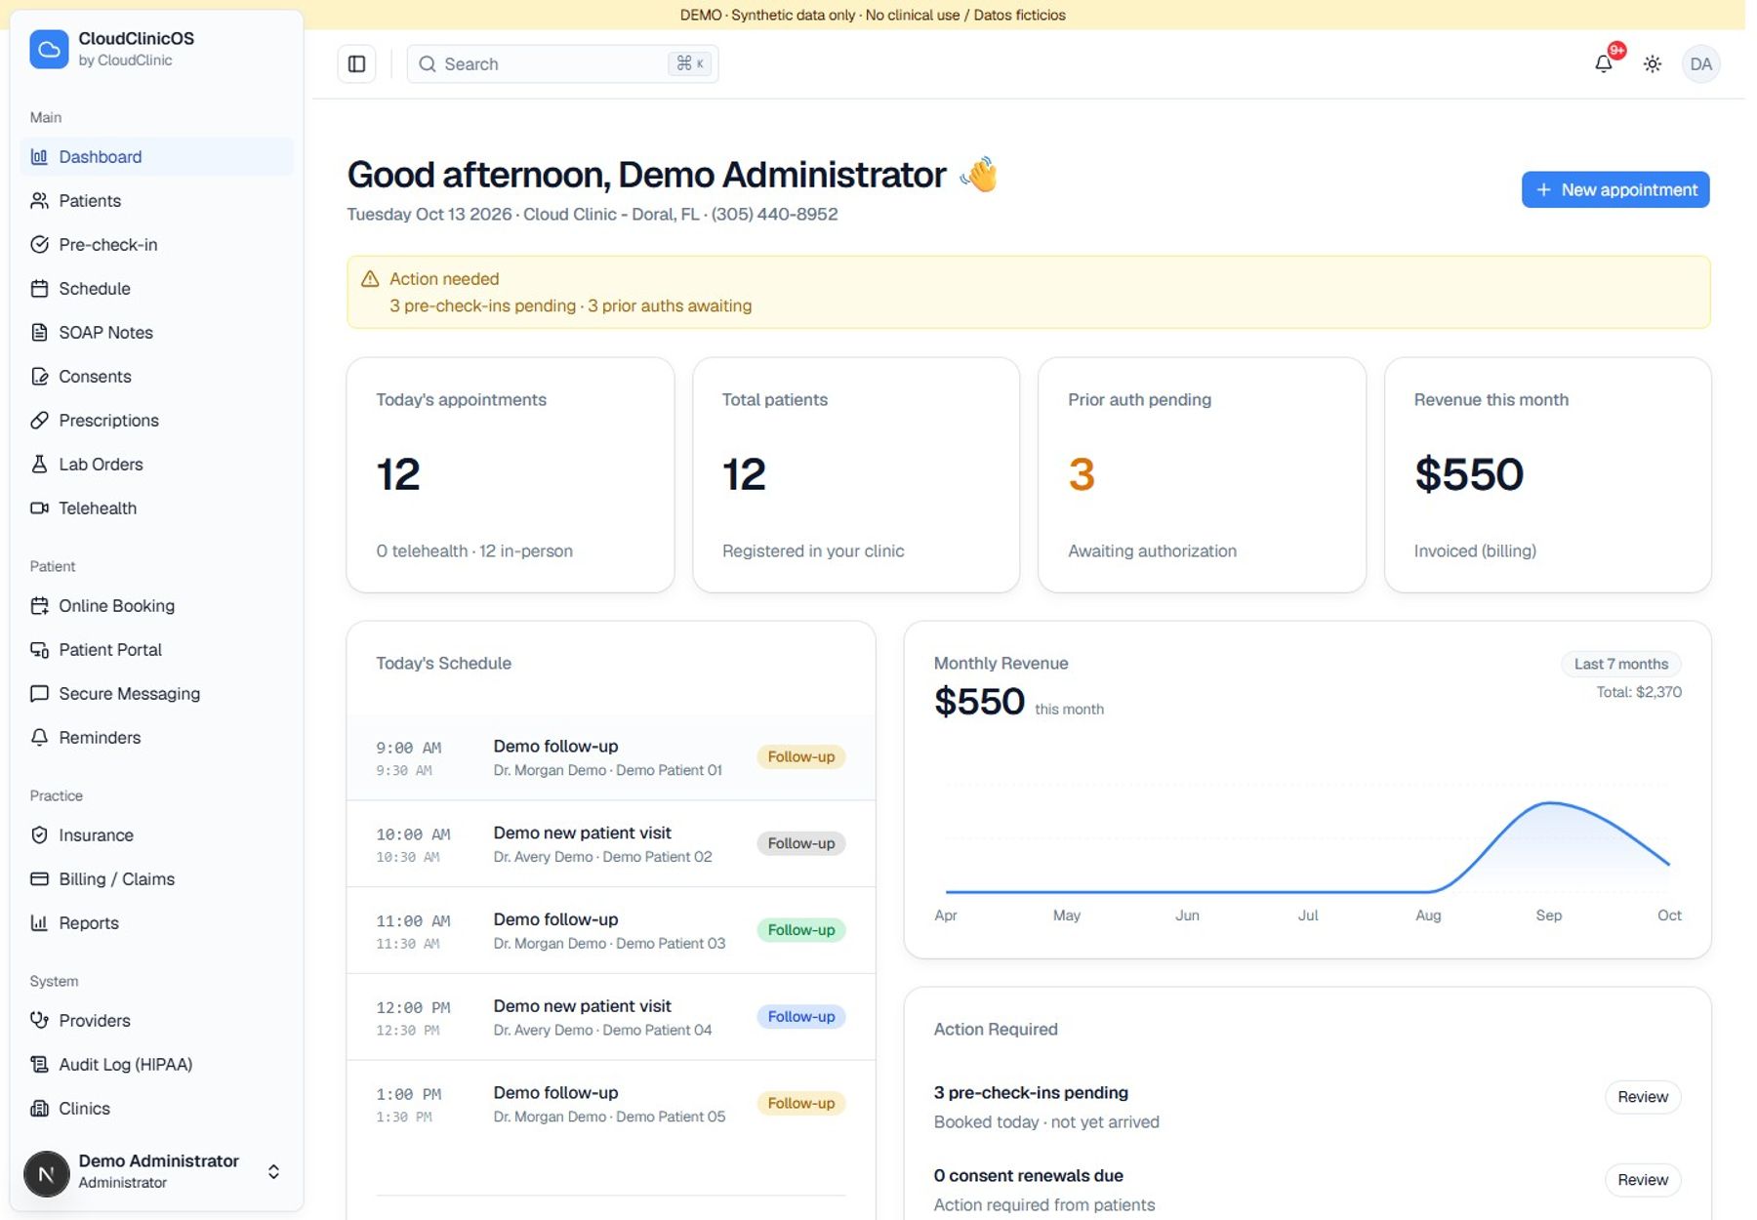Open the Today's appointments stat card

pos(511,474)
